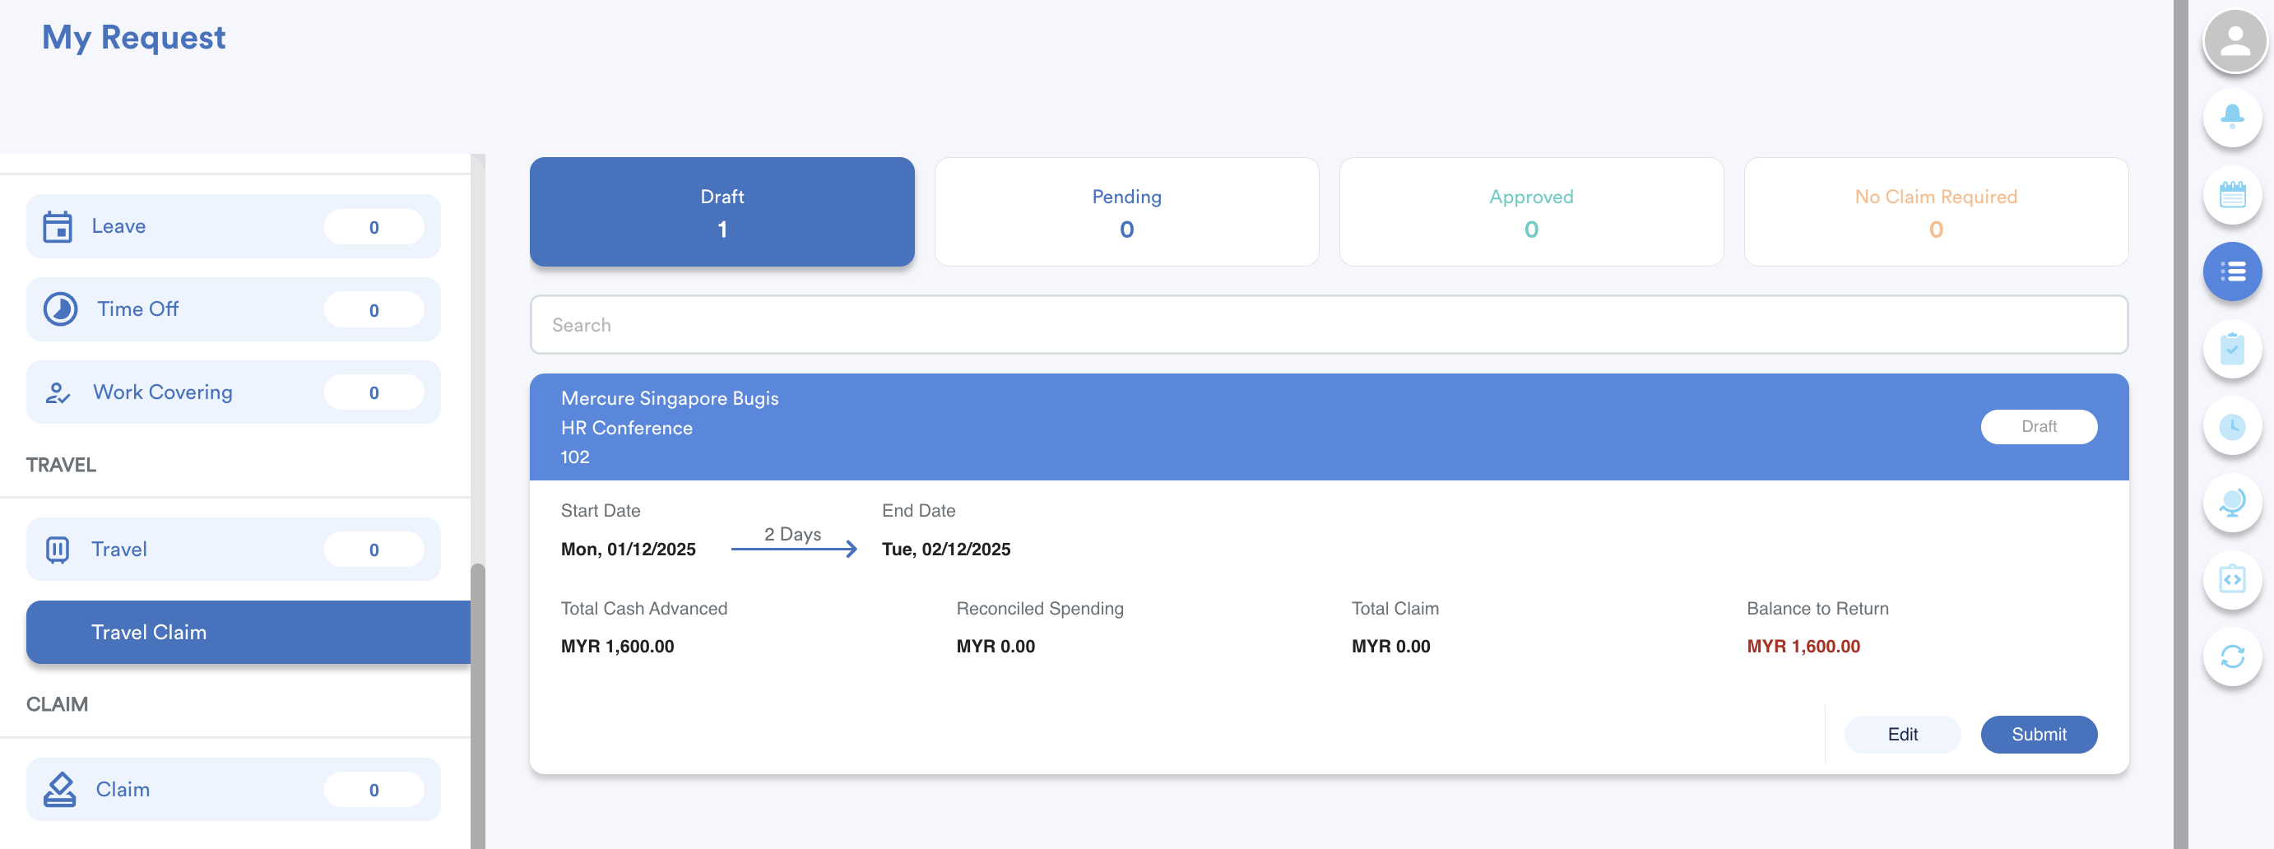Click the Travel count badge
Viewport: 2274px width, 849px height.
tap(374, 550)
